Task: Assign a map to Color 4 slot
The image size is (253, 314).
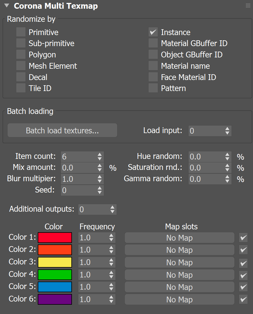Action: pos(180,275)
